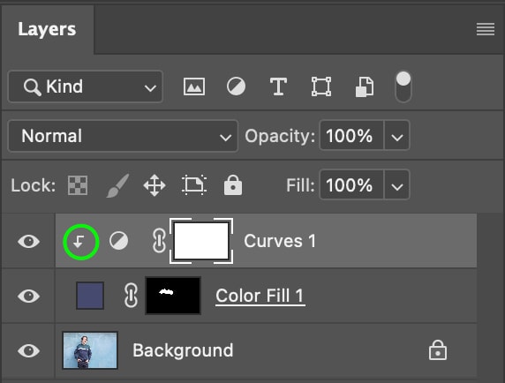The height and width of the screenshot is (383, 505).
Task: Hide the Curves 1 layer
Action: pyautogui.click(x=28, y=241)
